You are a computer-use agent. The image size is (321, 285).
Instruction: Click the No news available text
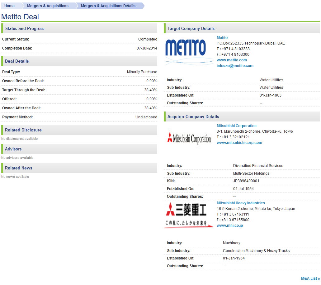pos(15,177)
